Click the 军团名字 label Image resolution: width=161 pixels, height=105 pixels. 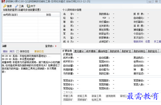pyautogui.click(x=68, y=81)
